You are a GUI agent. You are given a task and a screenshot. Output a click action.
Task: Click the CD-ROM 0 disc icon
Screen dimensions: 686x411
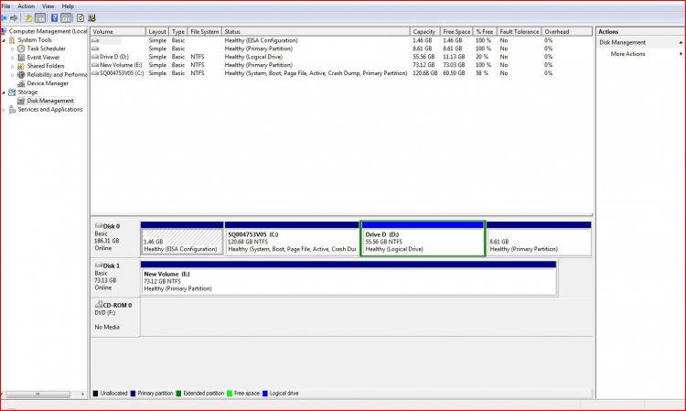tap(99, 305)
